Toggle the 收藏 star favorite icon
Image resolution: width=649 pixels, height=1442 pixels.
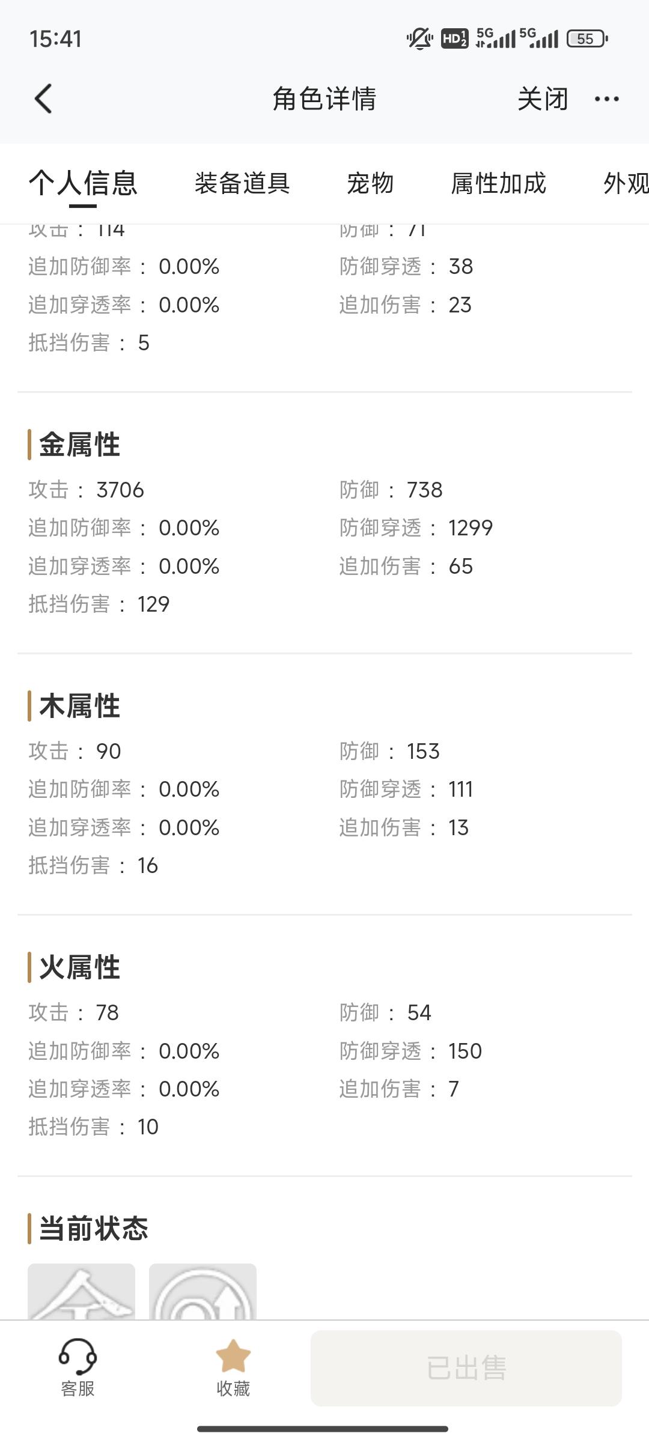coord(233,1356)
